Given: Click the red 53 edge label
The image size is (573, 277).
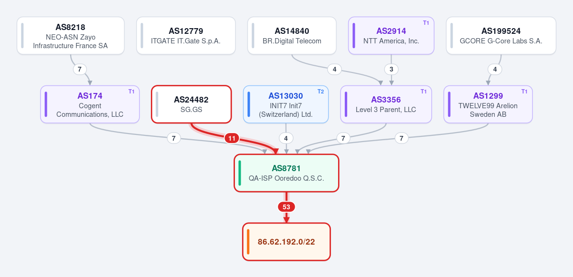Looking at the screenshot, I should coord(286,207).
